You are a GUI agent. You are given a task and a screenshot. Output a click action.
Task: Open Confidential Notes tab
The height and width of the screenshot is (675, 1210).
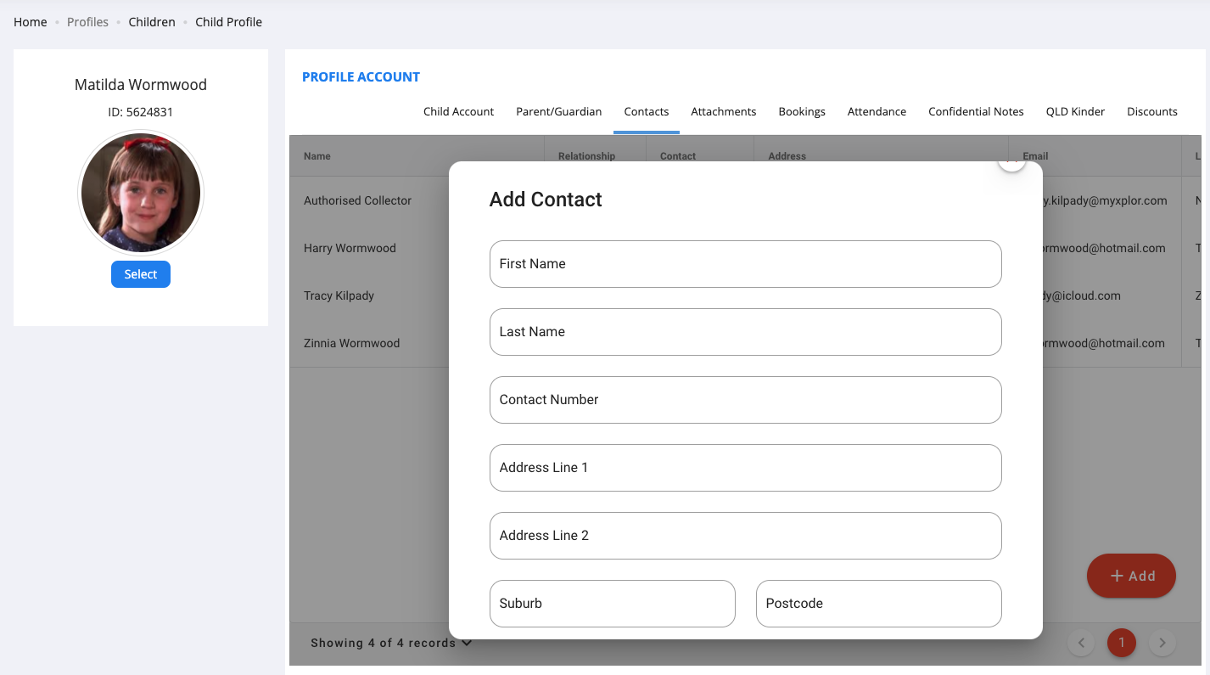point(976,111)
